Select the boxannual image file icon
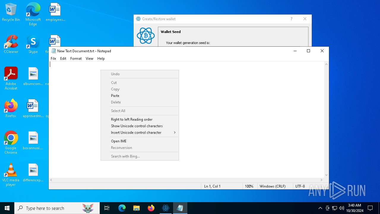 coord(33,141)
